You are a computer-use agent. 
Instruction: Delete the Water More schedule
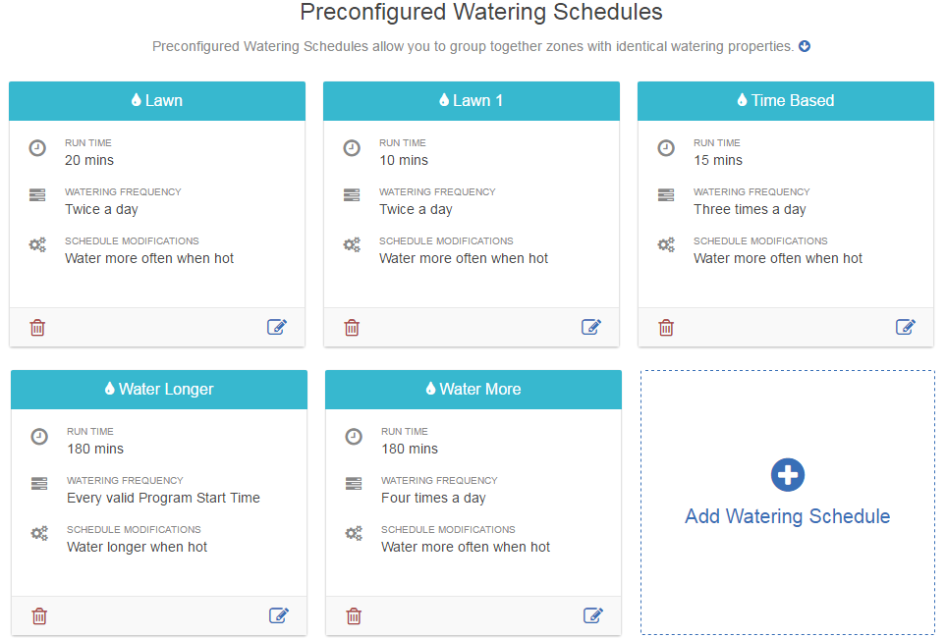click(354, 616)
